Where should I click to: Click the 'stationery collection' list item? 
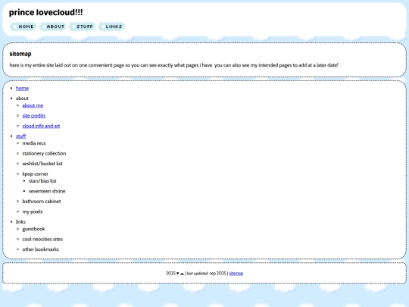(44, 153)
